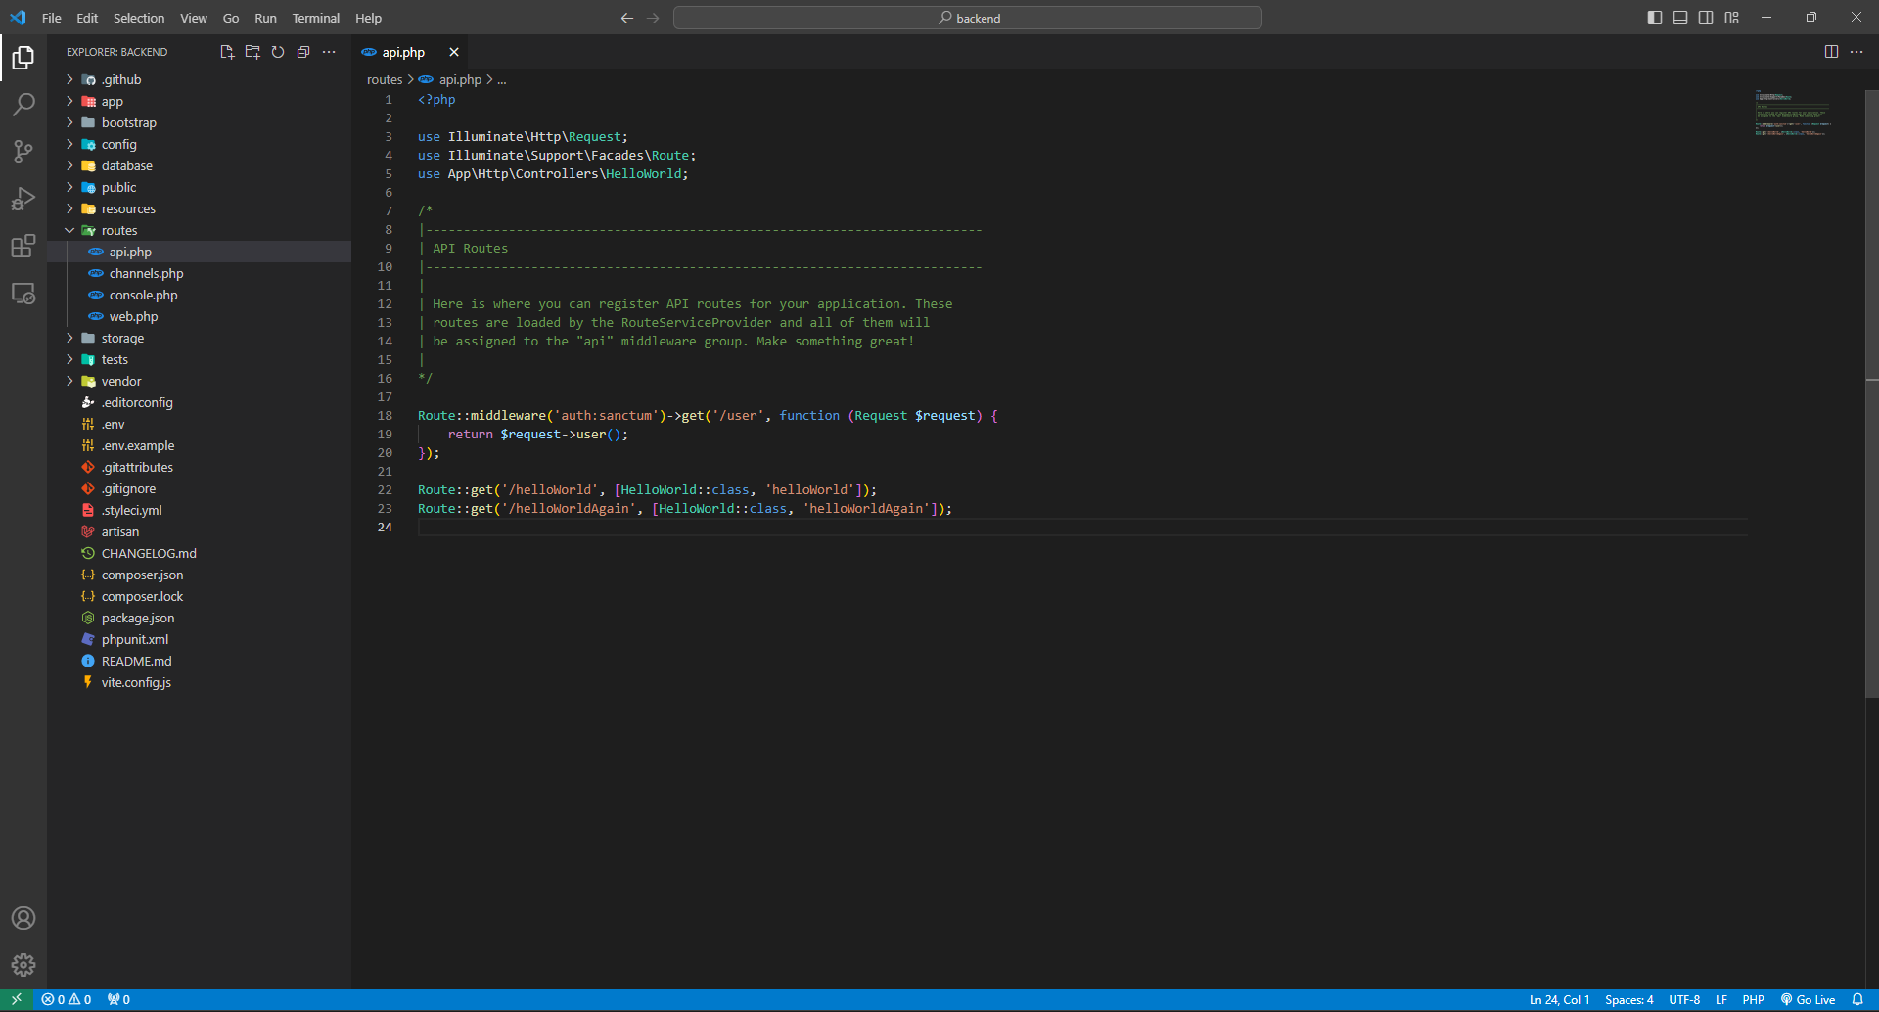Open web.php in the file tree
1879x1012 pixels.
point(133,317)
